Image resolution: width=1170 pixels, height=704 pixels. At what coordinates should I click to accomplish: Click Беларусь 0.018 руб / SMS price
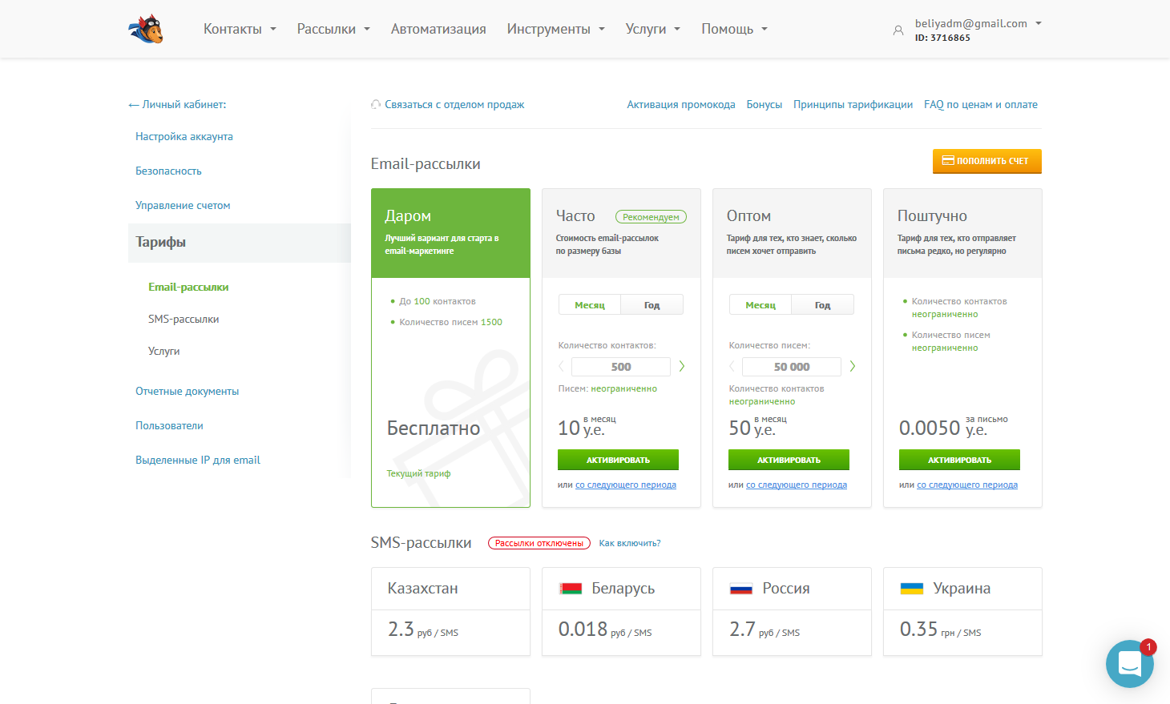click(605, 630)
